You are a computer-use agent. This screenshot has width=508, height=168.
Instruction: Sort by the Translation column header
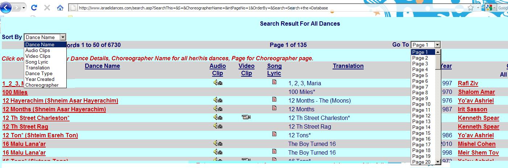pos(348,66)
